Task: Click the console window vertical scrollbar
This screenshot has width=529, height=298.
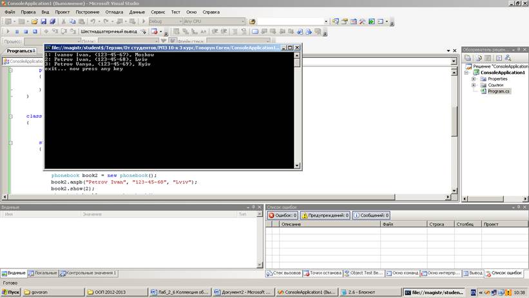Action: click(297, 109)
